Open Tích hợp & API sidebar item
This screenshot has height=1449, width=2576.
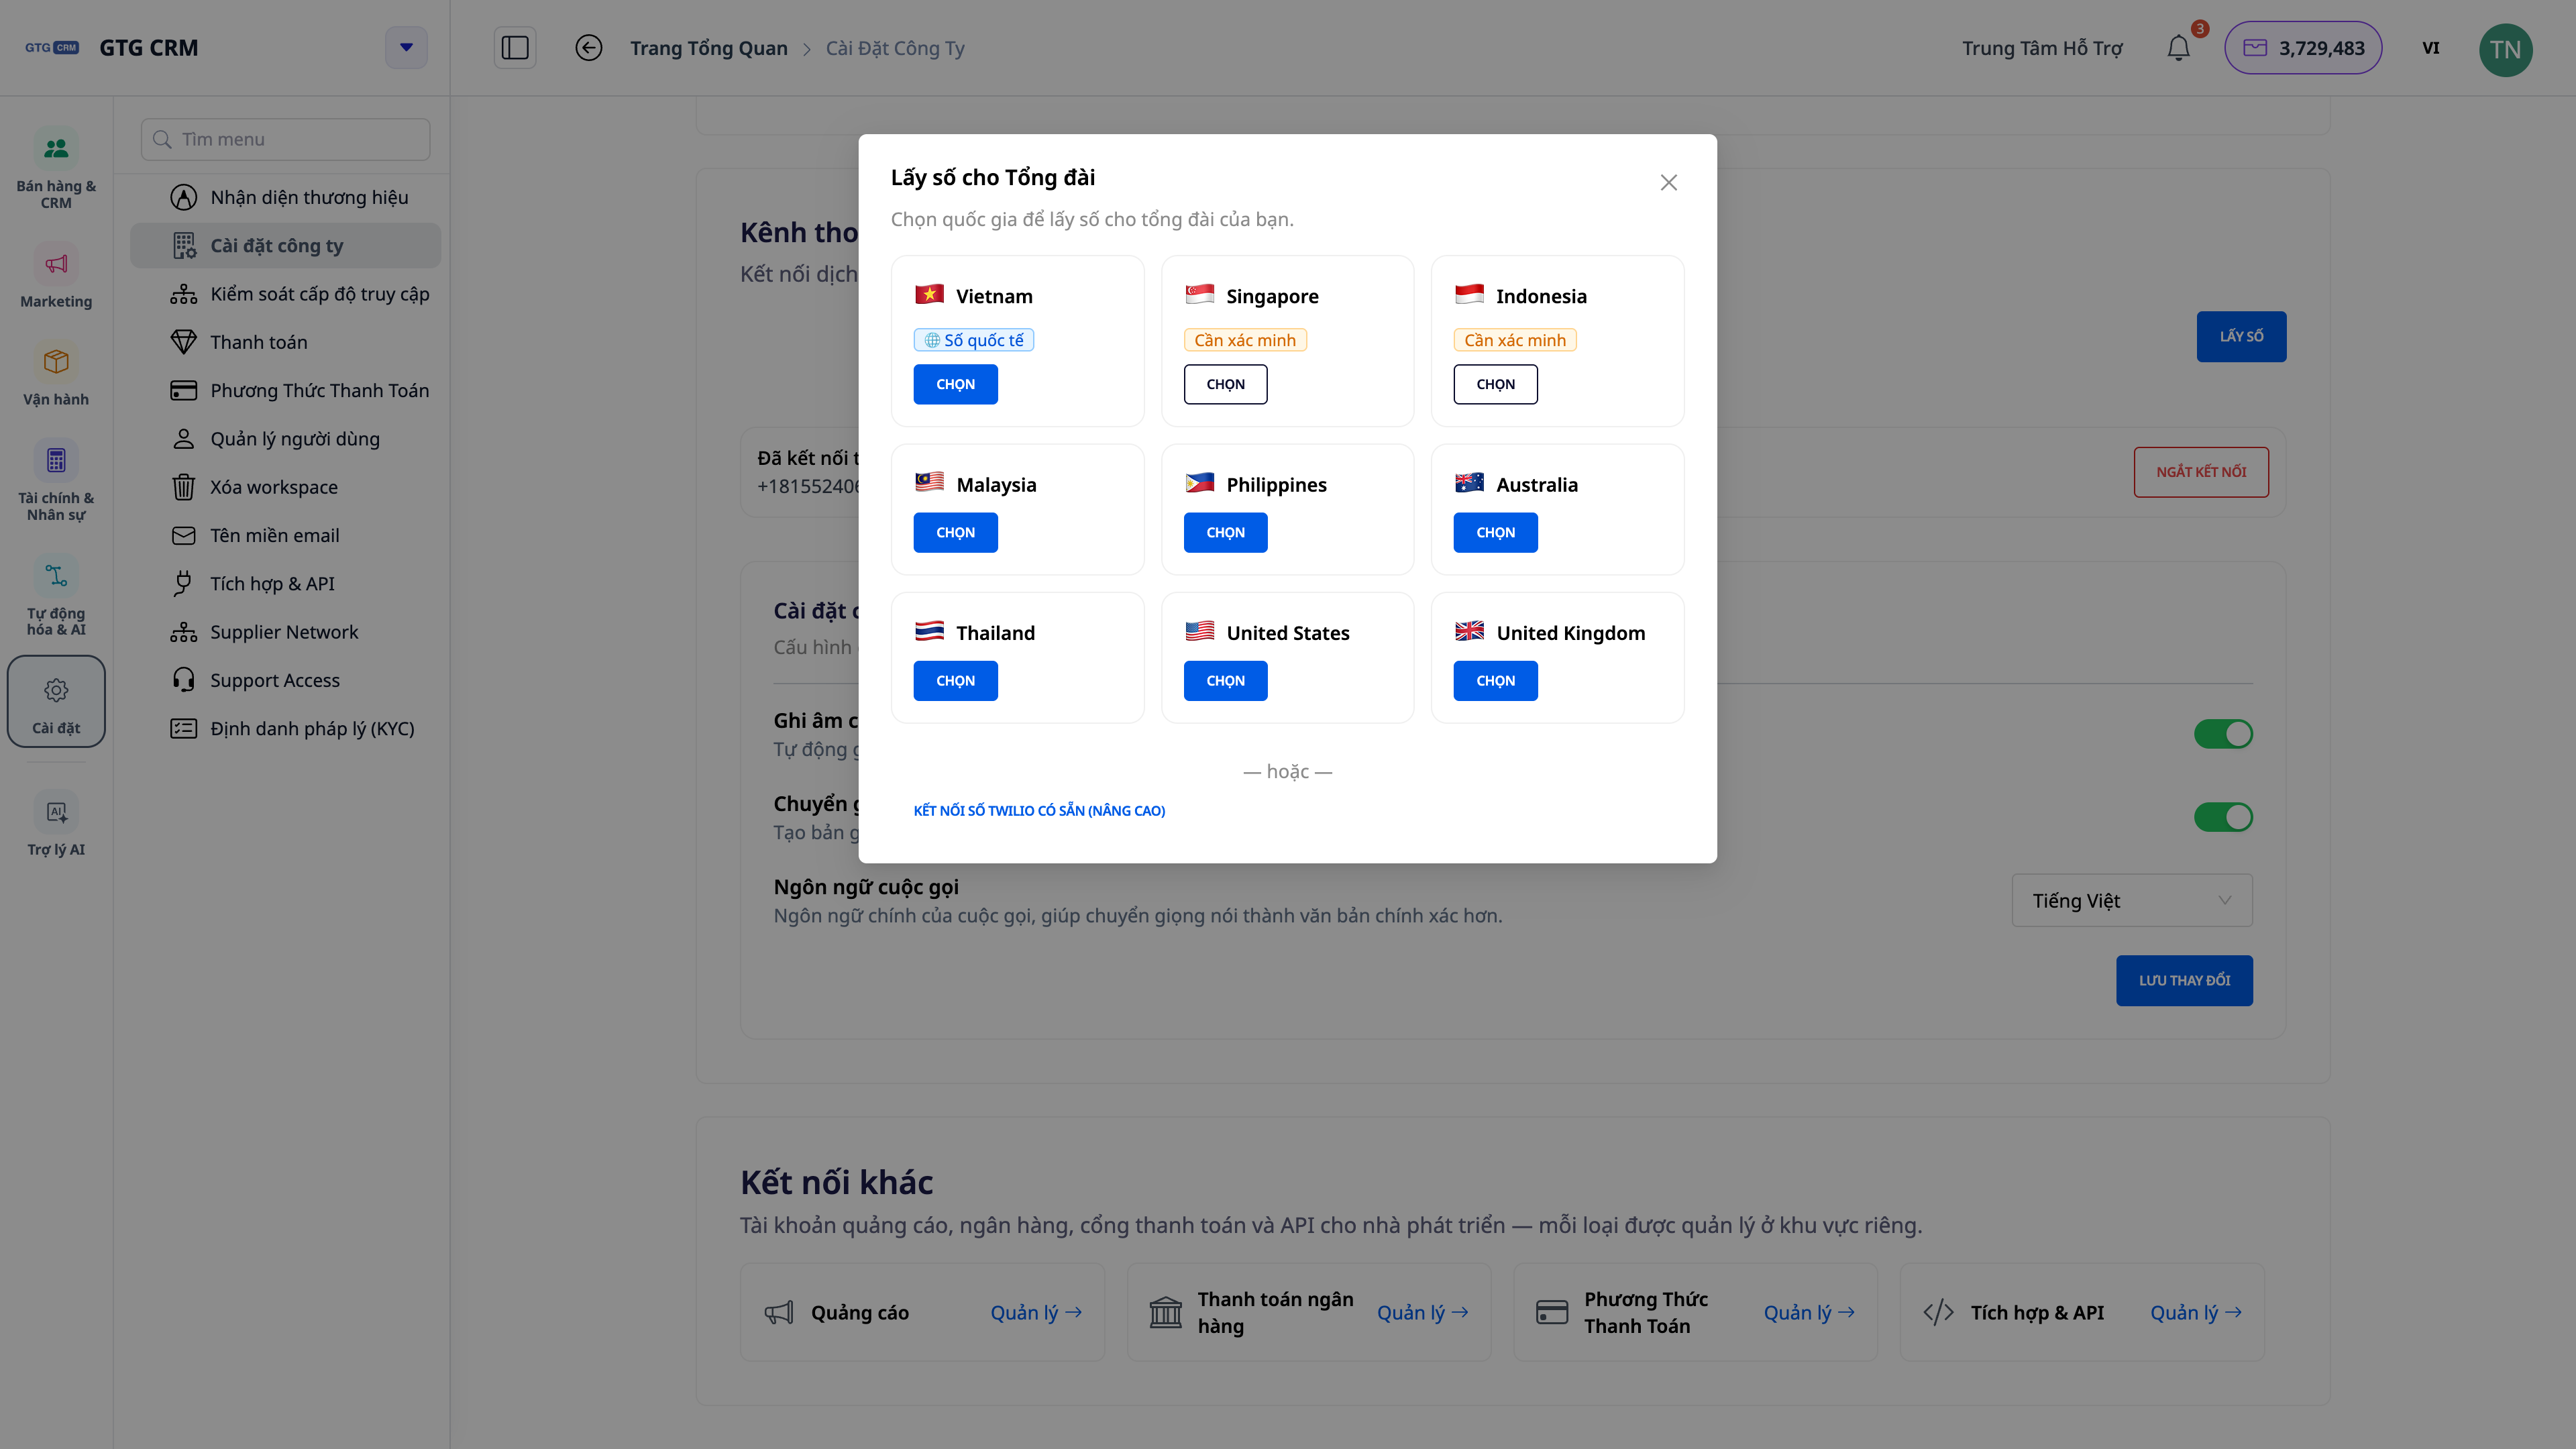pos(286,584)
